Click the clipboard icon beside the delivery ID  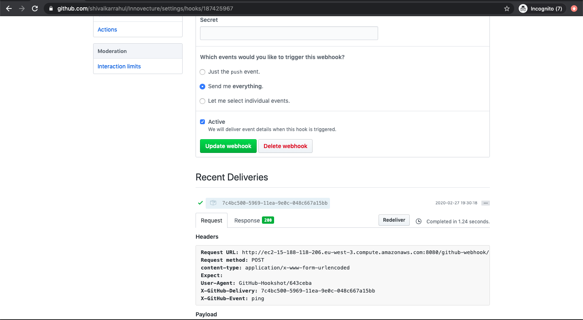pos(214,203)
